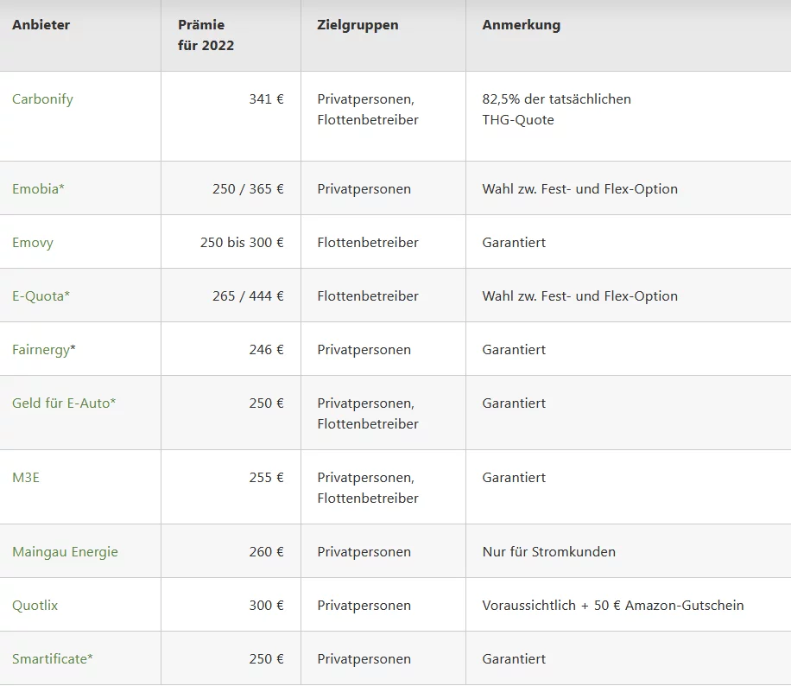
Task: Select Emobia's Wahl zw. Fest- und Flex-Option note
Action: (x=579, y=189)
